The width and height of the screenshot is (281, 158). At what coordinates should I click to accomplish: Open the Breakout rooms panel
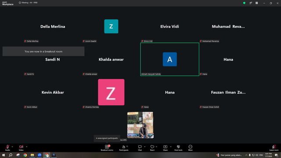(107, 148)
